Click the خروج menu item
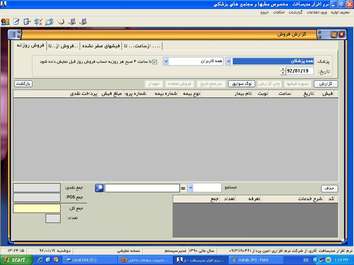The image size is (354, 265). pyautogui.click(x=264, y=12)
